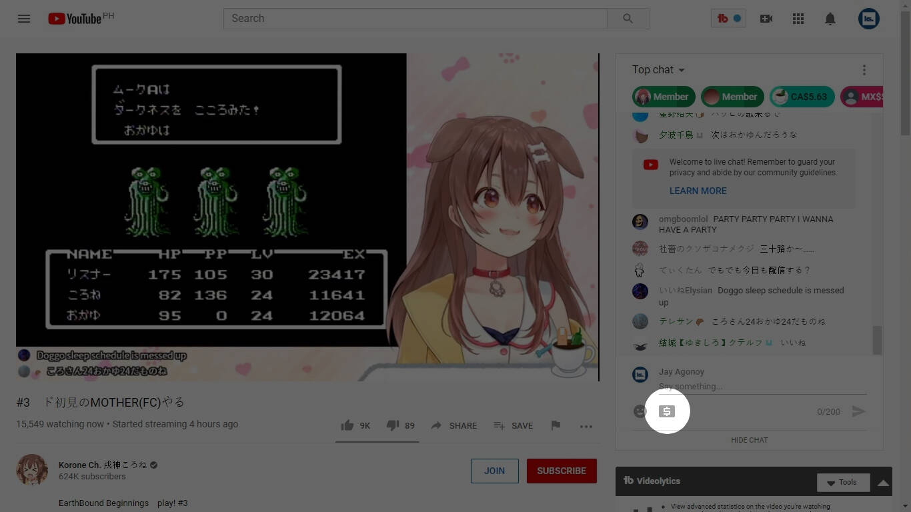This screenshot has width=911, height=512.
Task: Click the Super Chat dollar icon
Action: click(667, 411)
